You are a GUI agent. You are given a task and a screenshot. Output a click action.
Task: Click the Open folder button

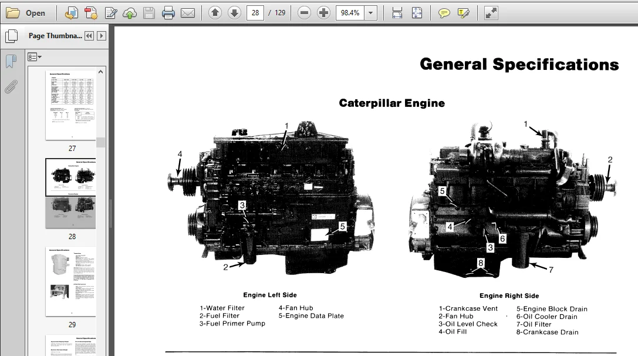[x=25, y=13]
